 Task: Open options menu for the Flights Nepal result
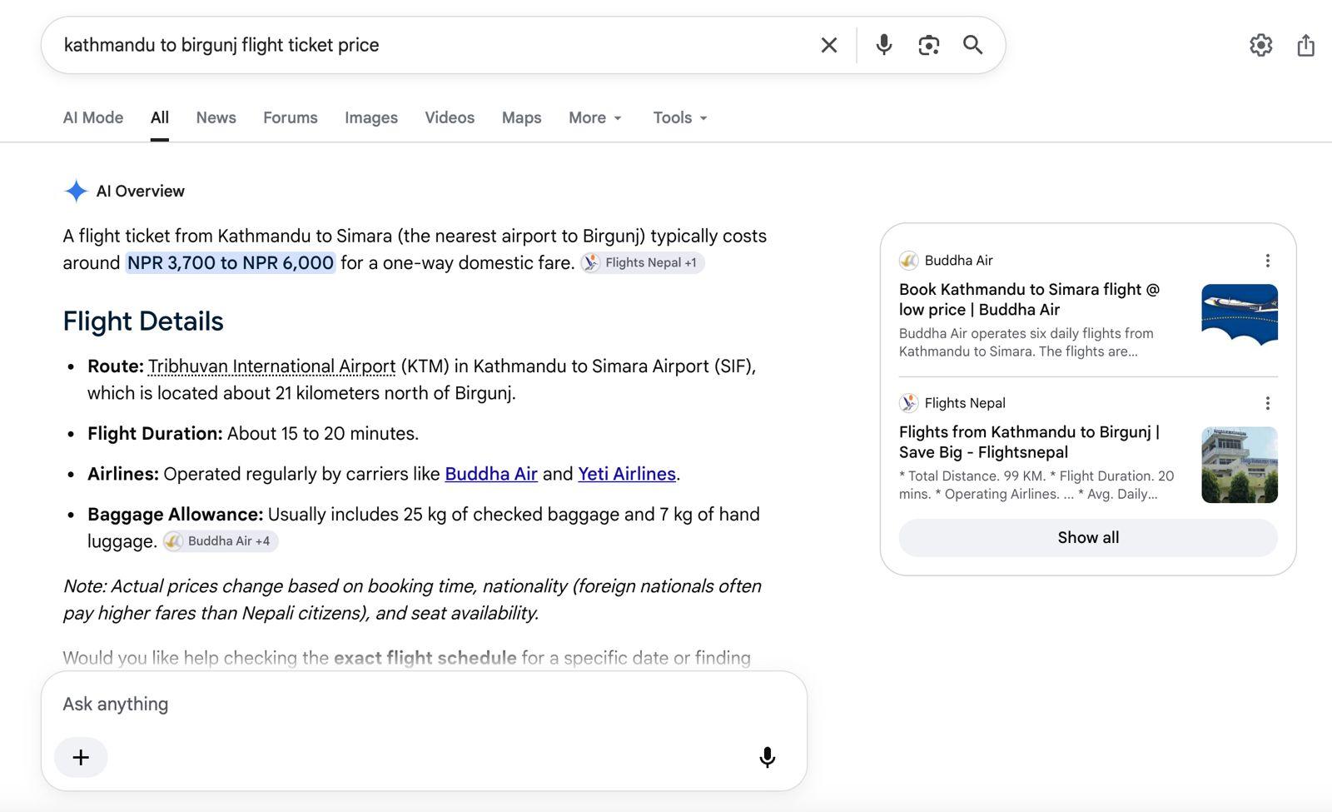coord(1267,403)
